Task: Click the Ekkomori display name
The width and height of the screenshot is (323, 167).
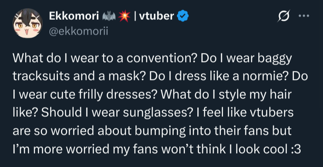Action: click(74, 16)
